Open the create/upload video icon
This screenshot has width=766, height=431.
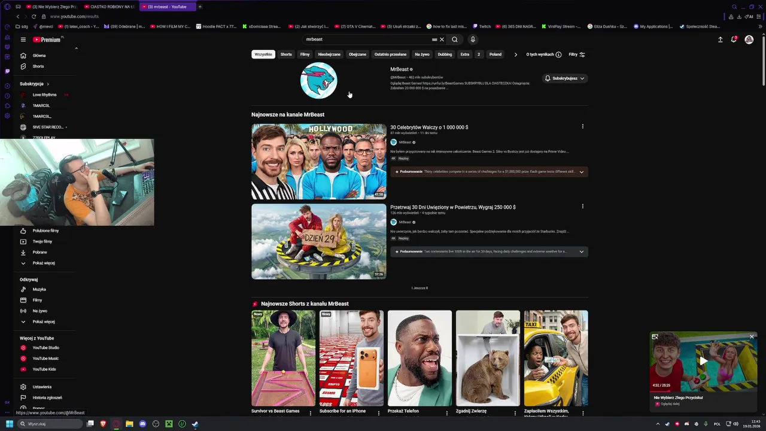click(720, 40)
